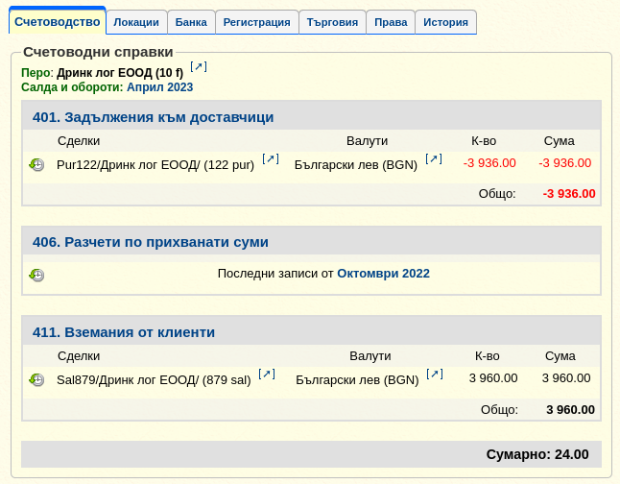Screen dimensions: 620x484
Task: Open the Април 2023 period link
Action: tap(159, 87)
